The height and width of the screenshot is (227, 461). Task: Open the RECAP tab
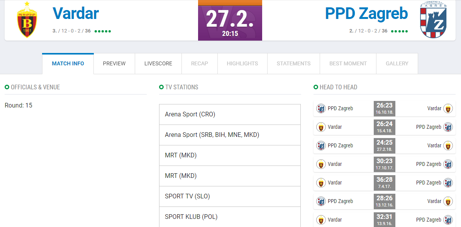point(199,63)
